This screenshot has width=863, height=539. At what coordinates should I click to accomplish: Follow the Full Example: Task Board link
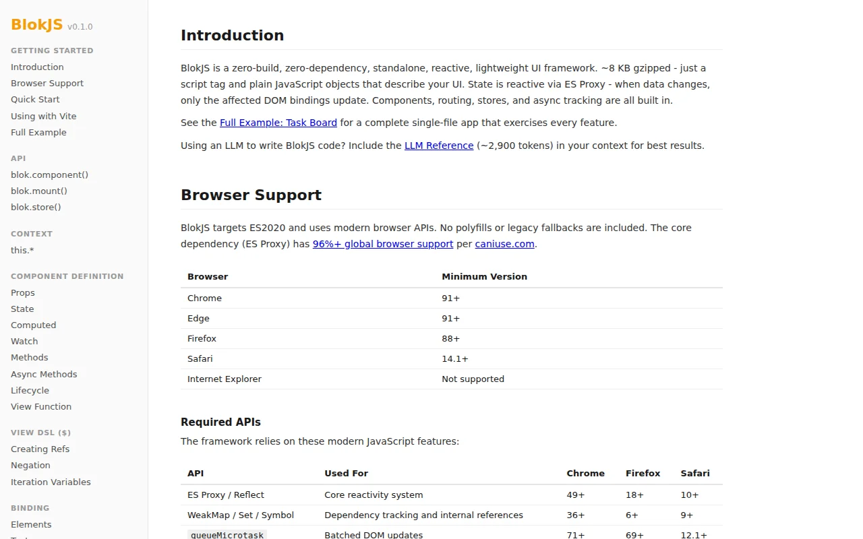click(278, 123)
